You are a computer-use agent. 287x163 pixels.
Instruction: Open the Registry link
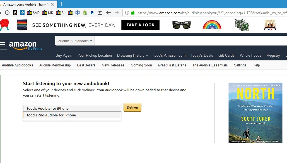[x=273, y=55]
